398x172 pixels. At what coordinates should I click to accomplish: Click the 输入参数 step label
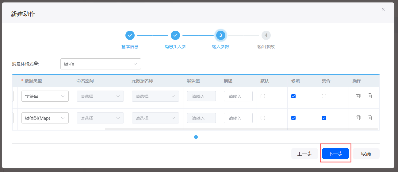coord(221,47)
